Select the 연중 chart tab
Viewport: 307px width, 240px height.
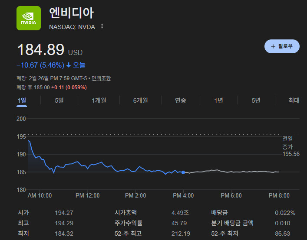[181, 101]
